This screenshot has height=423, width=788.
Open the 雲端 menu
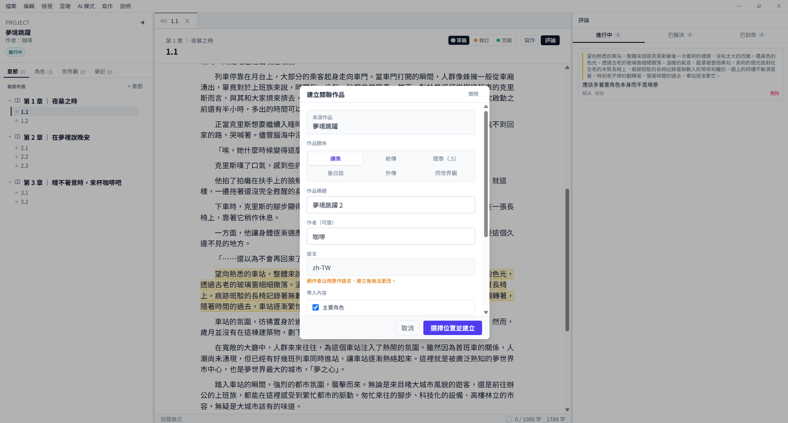pos(65,6)
